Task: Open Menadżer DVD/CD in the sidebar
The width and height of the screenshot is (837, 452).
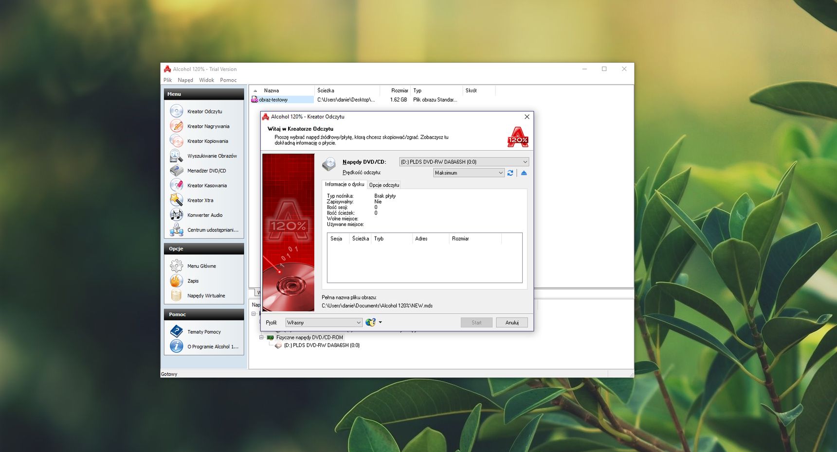Action: point(206,171)
